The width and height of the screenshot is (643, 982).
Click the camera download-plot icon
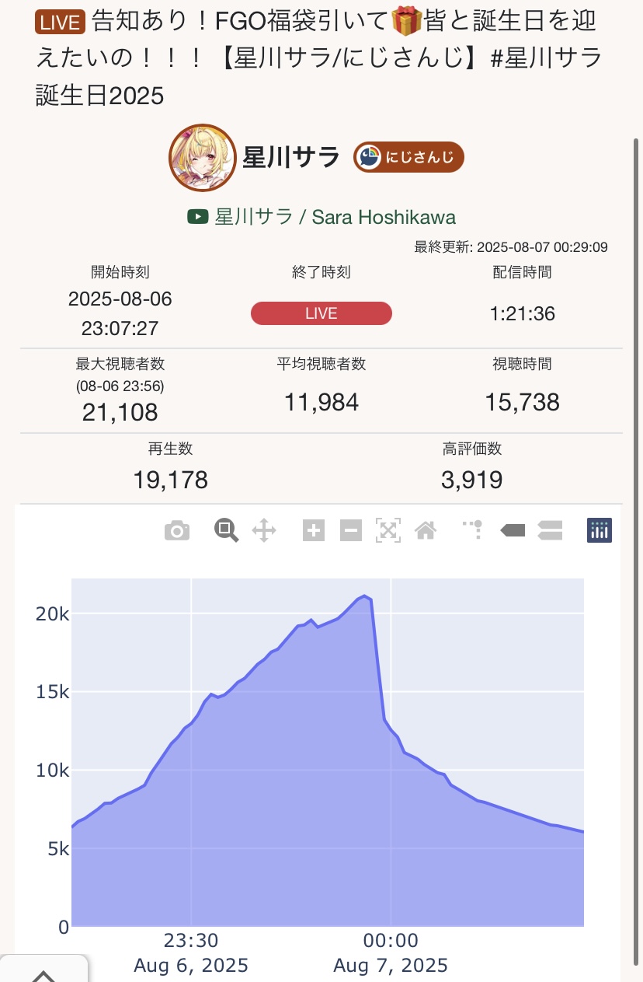click(x=177, y=531)
